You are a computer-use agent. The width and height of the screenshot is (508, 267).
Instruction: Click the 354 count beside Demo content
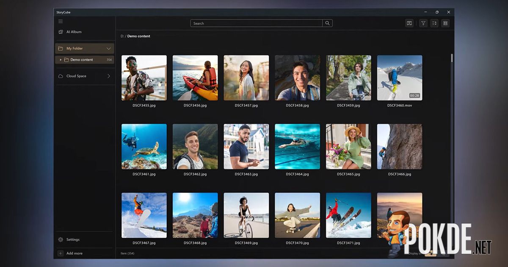109,60
